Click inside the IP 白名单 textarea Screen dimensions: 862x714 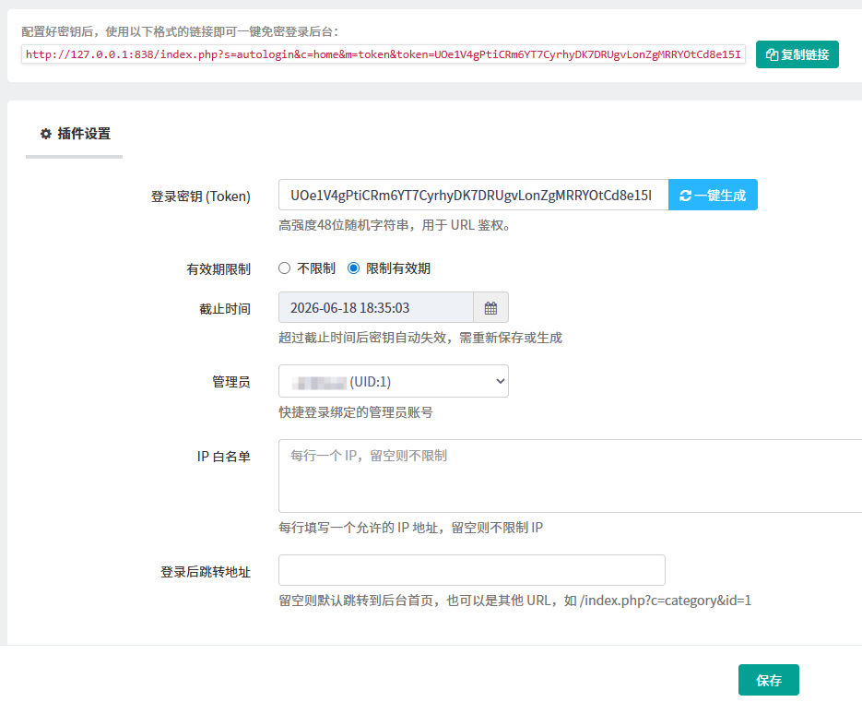[x=570, y=476]
